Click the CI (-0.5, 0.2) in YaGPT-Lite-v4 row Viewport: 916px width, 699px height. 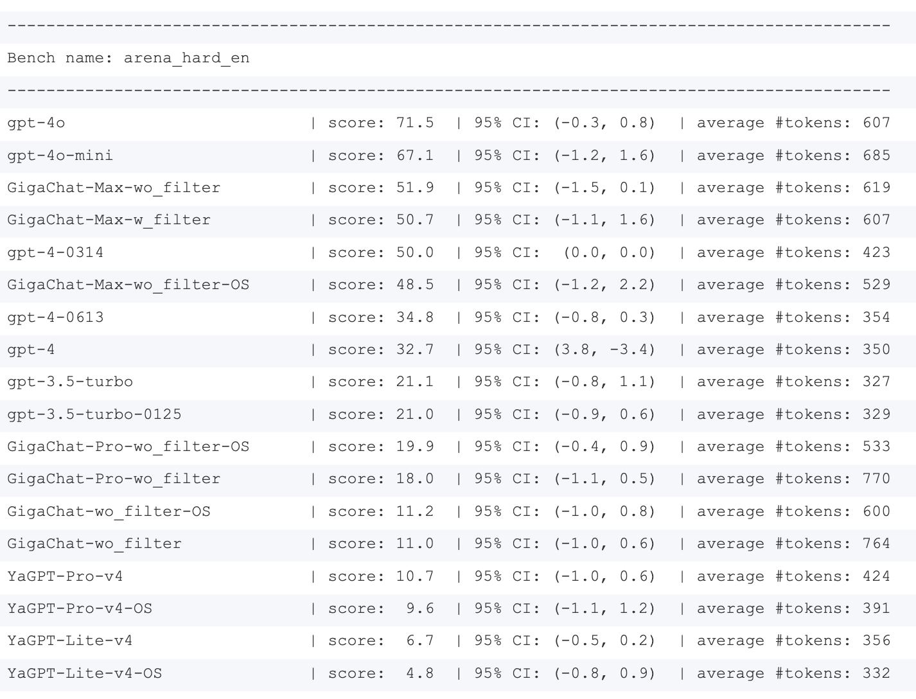click(604, 641)
